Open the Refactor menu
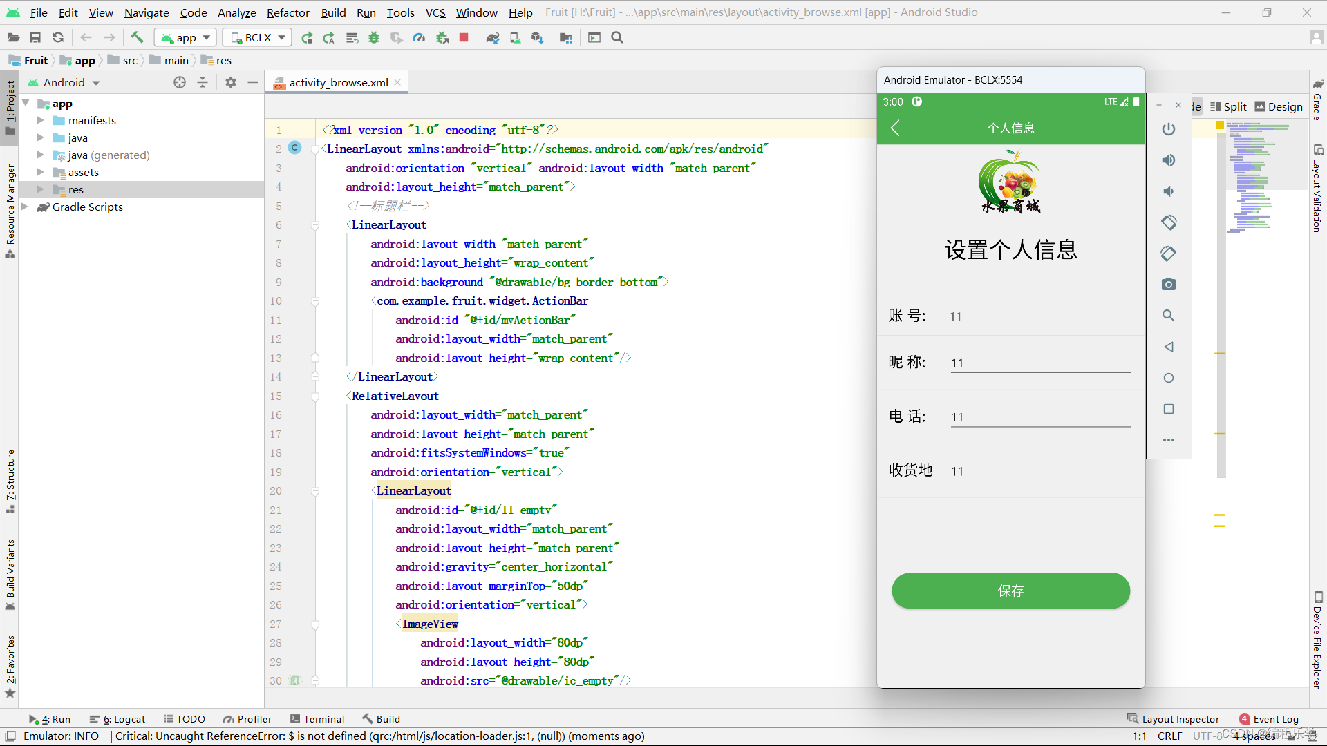This screenshot has width=1327, height=746. tap(288, 12)
